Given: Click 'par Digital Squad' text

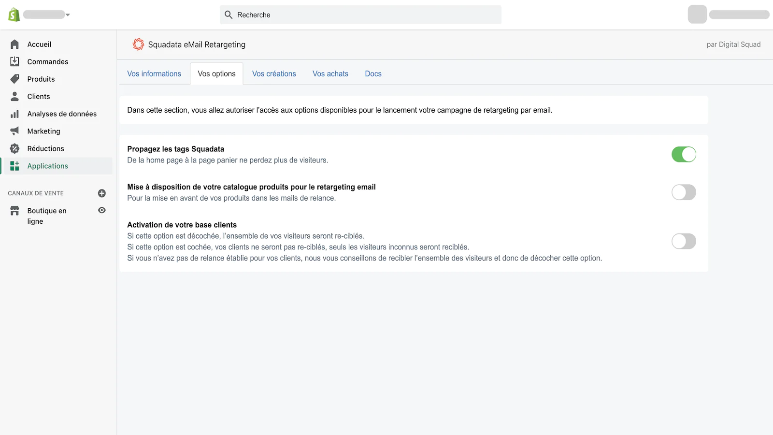Looking at the screenshot, I should click(733, 44).
